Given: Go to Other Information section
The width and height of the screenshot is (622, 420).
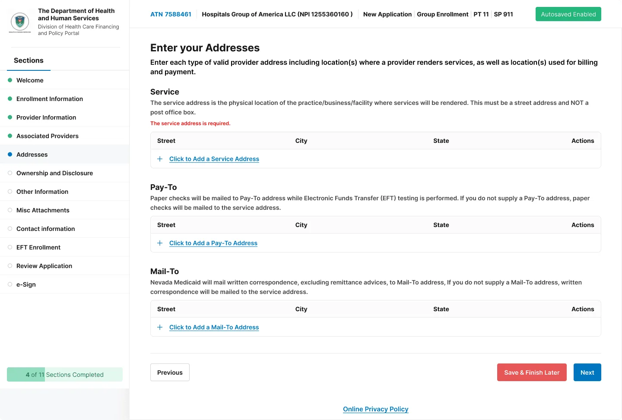Looking at the screenshot, I should coord(65,192).
